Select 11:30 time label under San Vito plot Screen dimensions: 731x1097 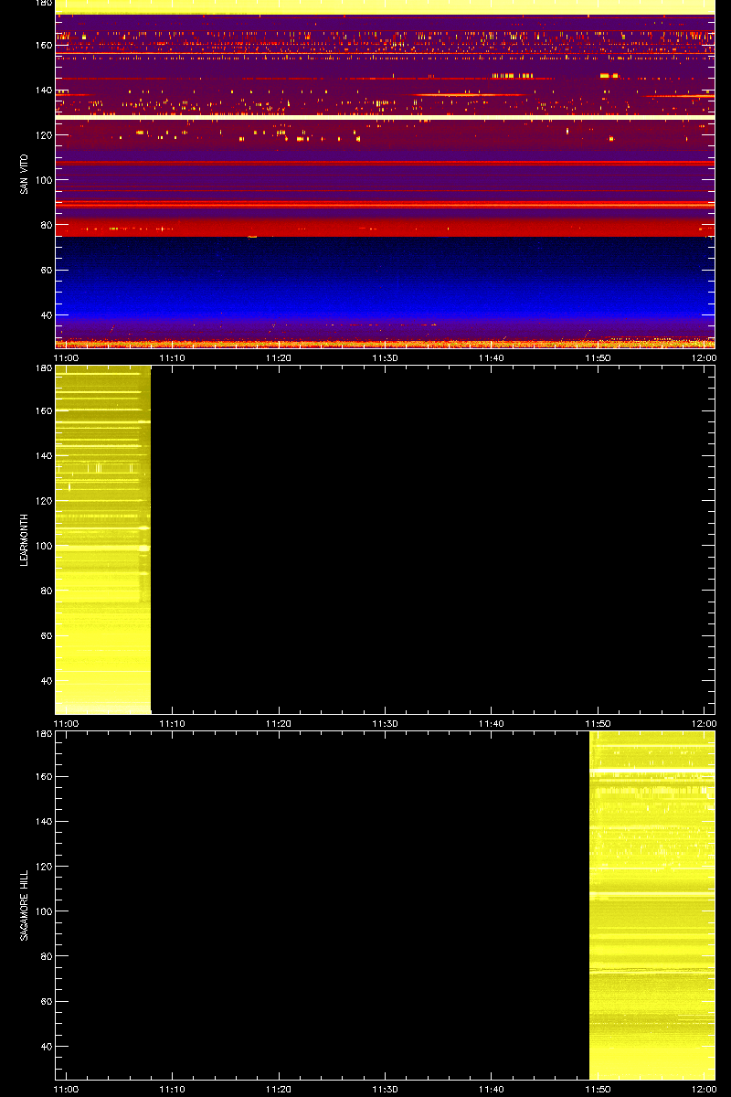pyautogui.click(x=385, y=358)
